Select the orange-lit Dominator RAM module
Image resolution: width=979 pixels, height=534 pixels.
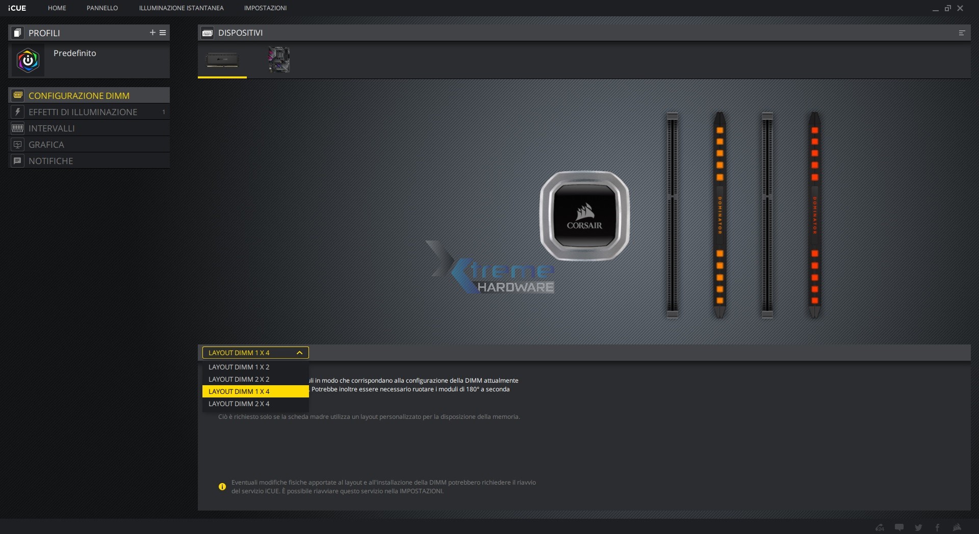click(x=719, y=215)
